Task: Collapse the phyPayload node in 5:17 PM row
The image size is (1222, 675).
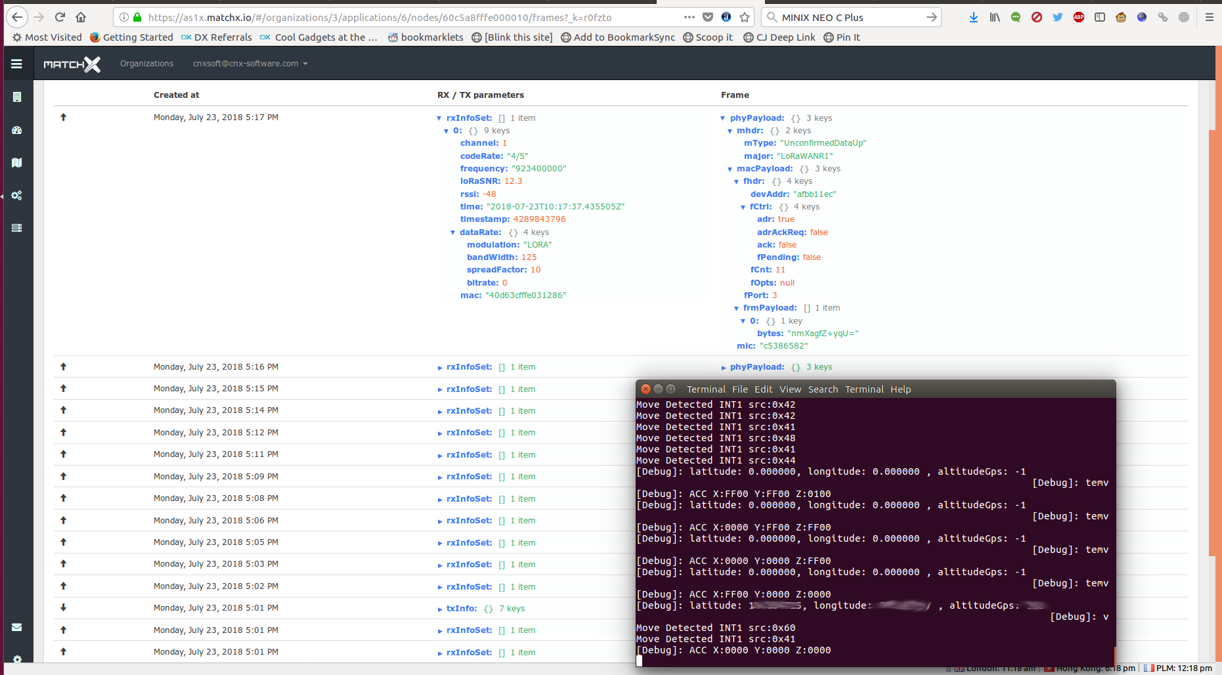Action: click(723, 118)
